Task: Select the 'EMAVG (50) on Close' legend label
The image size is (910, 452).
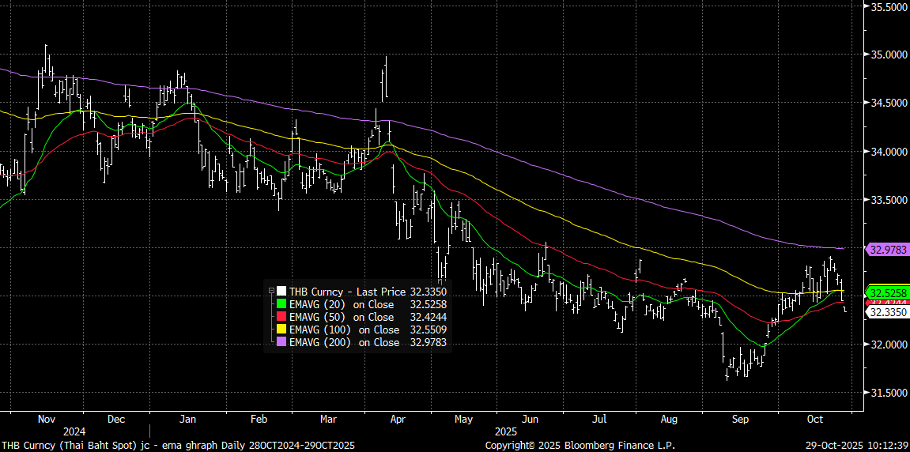Action: (x=342, y=317)
